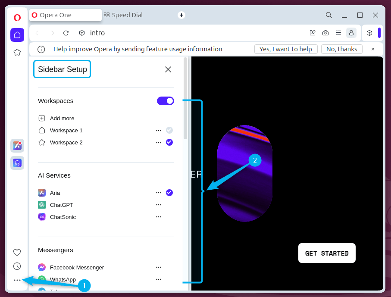Click the three-dot sidebar setup icon
This screenshot has height=297, width=391.
[x=17, y=280]
